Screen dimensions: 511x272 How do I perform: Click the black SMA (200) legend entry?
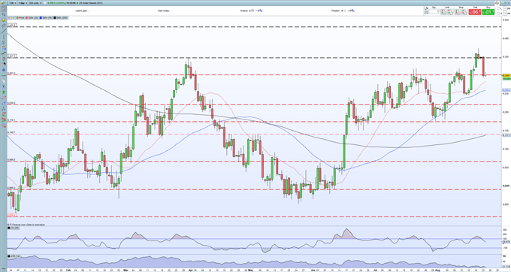[x=61, y=17]
